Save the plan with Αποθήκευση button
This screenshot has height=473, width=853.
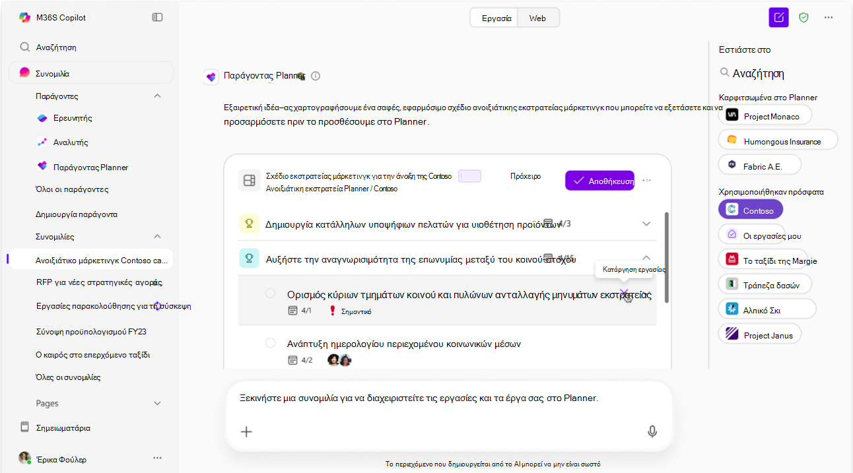click(x=599, y=181)
